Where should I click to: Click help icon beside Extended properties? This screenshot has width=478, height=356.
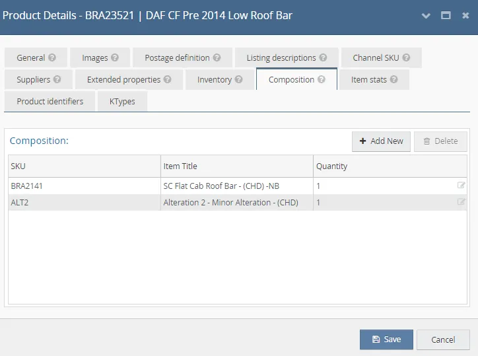click(x=167, y=79)
